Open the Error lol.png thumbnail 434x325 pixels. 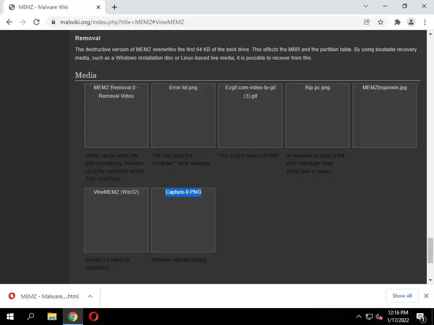[183, 116]
